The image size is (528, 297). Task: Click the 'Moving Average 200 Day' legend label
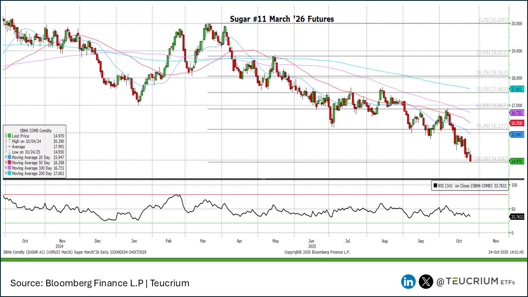(32, 174)
